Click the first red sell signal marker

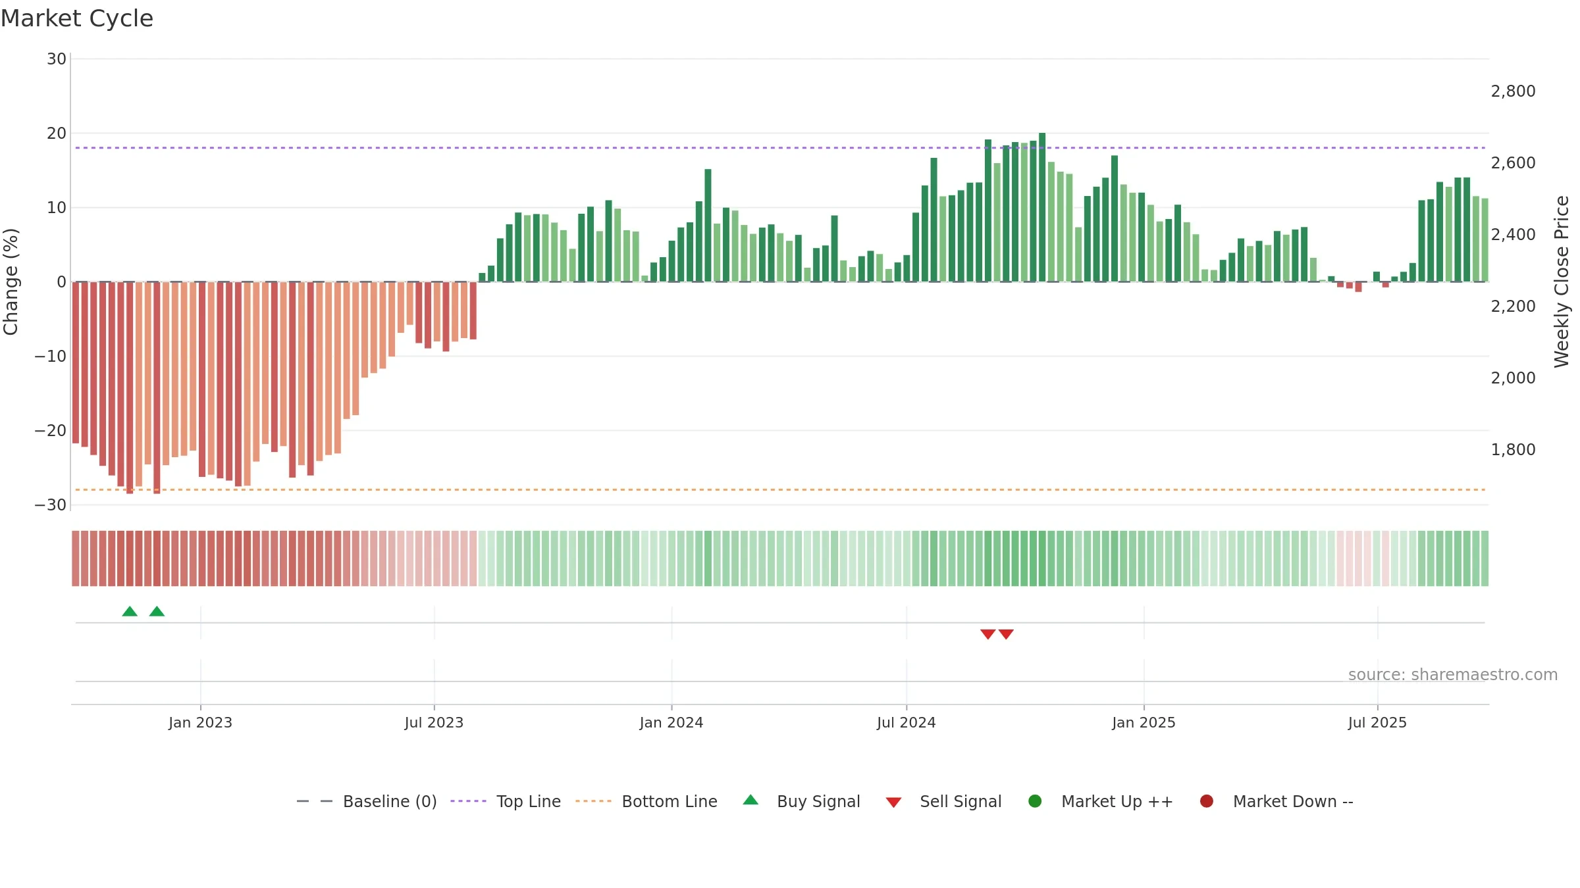(987, 634)
